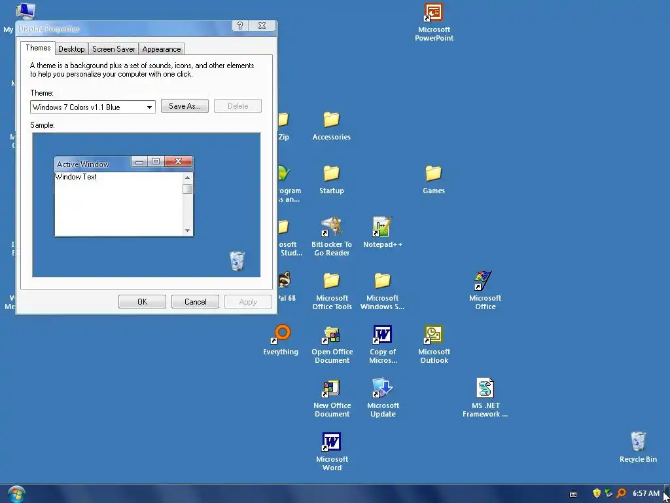Click the sample window scrollbar down arrow
This screenshot has width=670, height=503.
[x=188, y=231]
